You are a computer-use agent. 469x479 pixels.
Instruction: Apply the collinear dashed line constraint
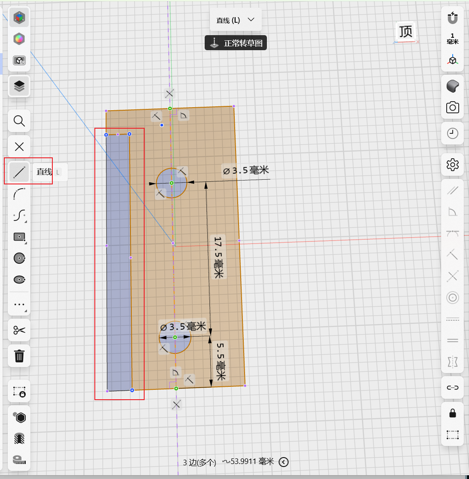453,319
